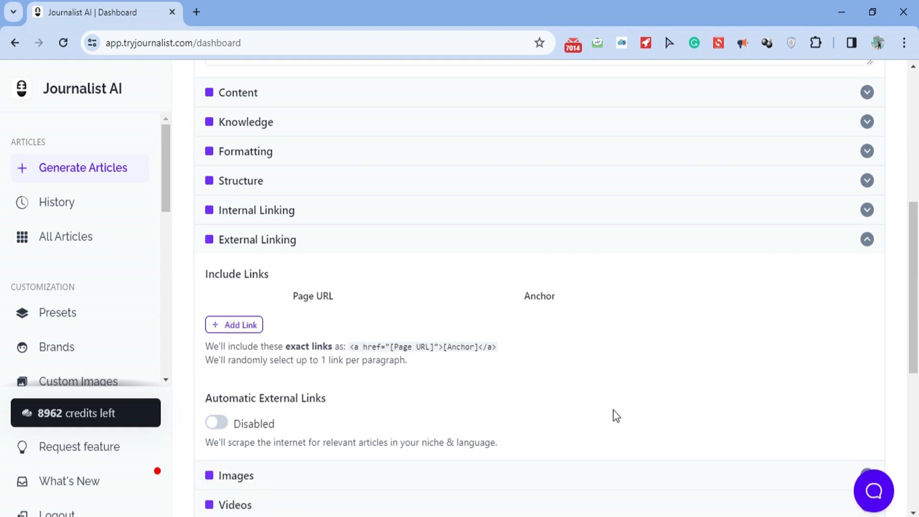The image size is (919, 517).
Task: Click the Grammarly extension icon
Action: coord(694,43)
